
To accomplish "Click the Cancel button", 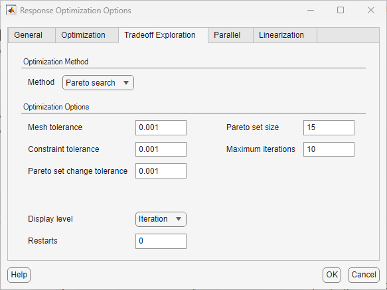I will click(364, 275).
